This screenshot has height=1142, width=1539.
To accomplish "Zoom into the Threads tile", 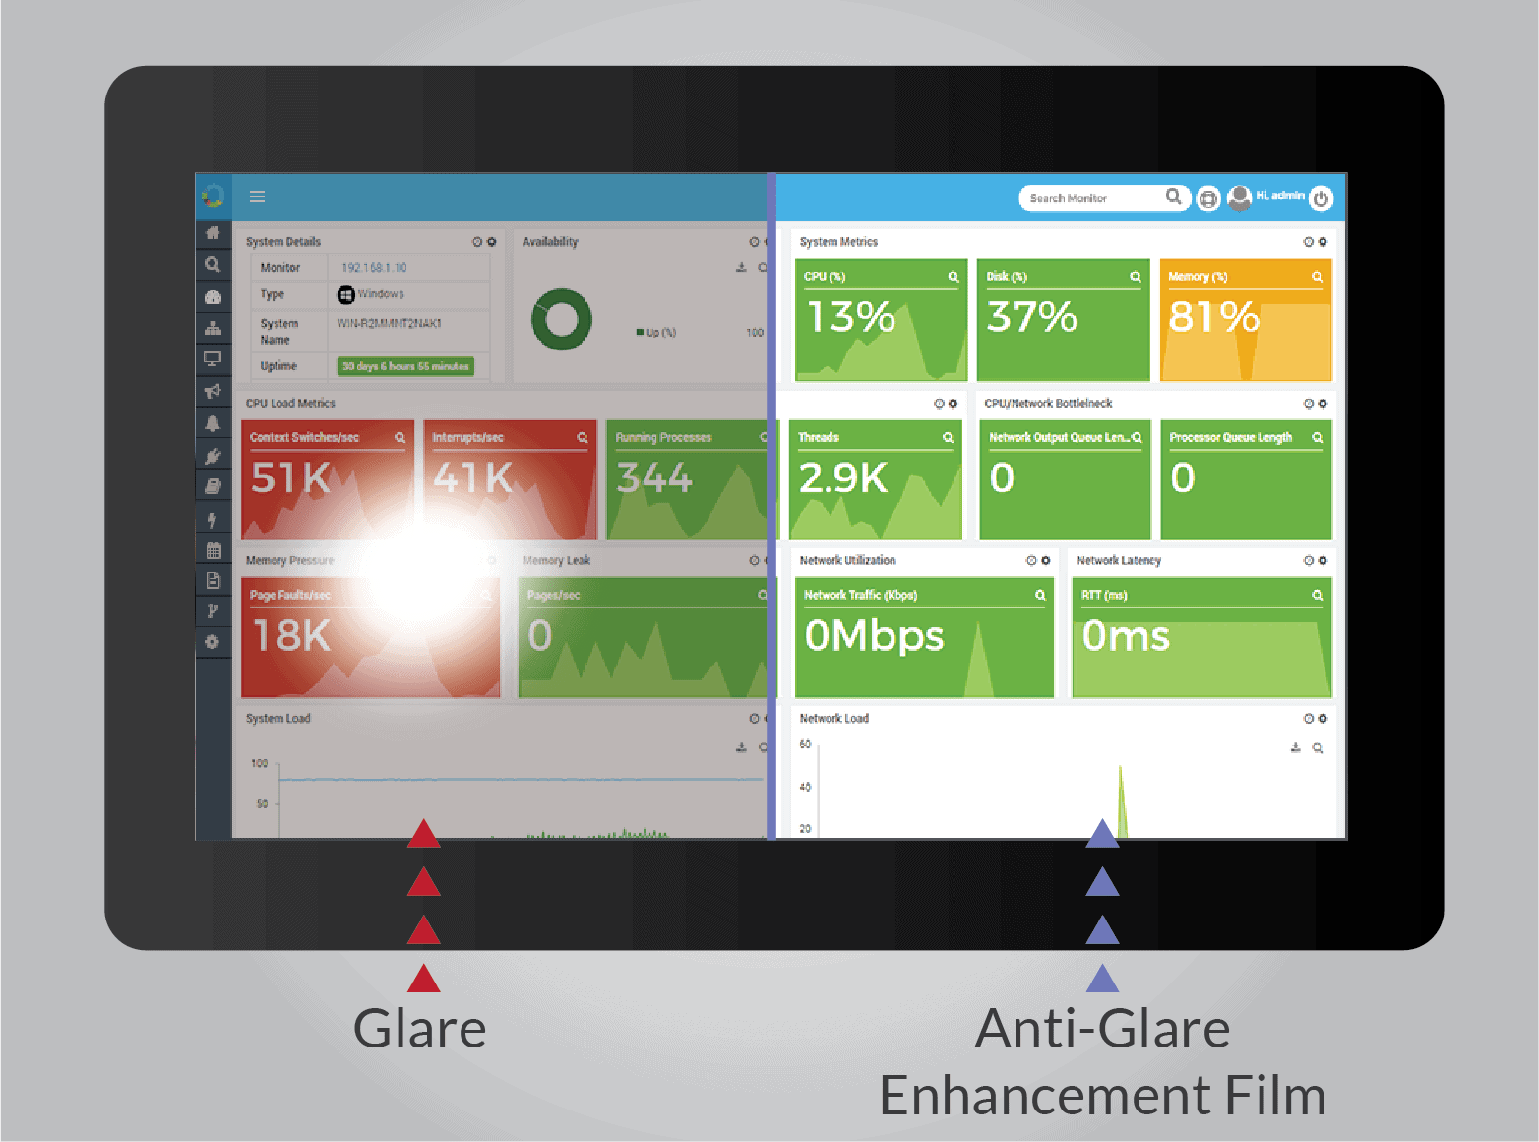I will tap(948, 438).
